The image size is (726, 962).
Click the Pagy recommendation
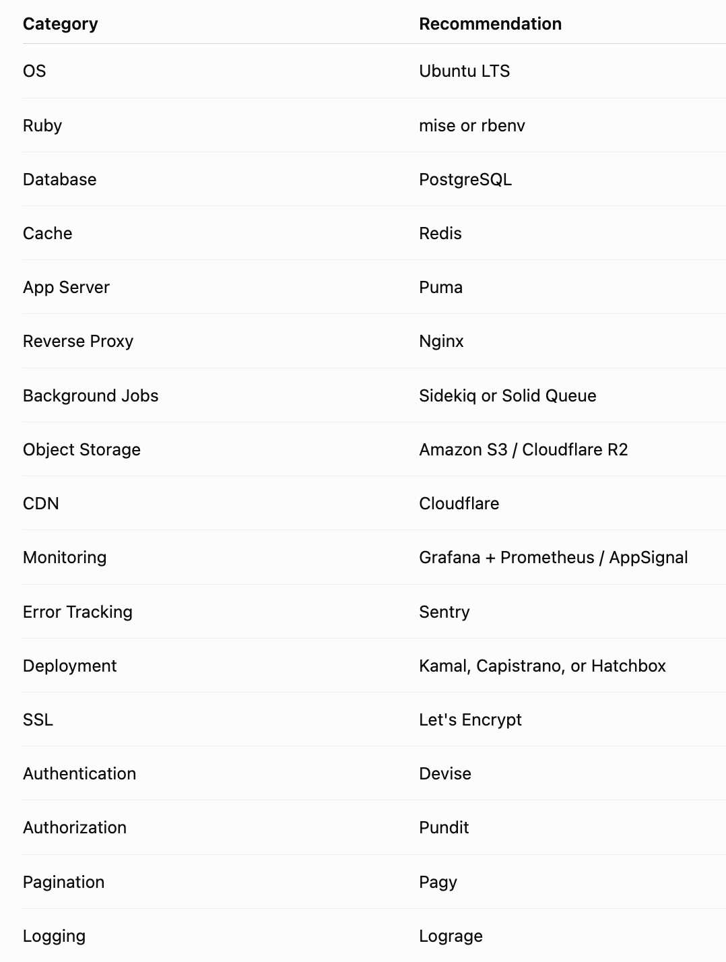coord(438,882)
